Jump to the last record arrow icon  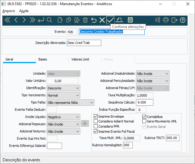32,20
